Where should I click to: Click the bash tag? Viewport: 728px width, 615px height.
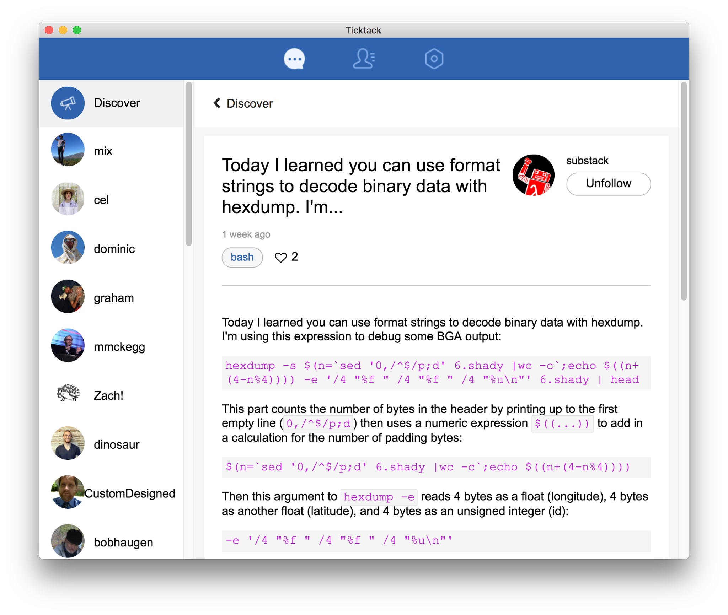242,257
